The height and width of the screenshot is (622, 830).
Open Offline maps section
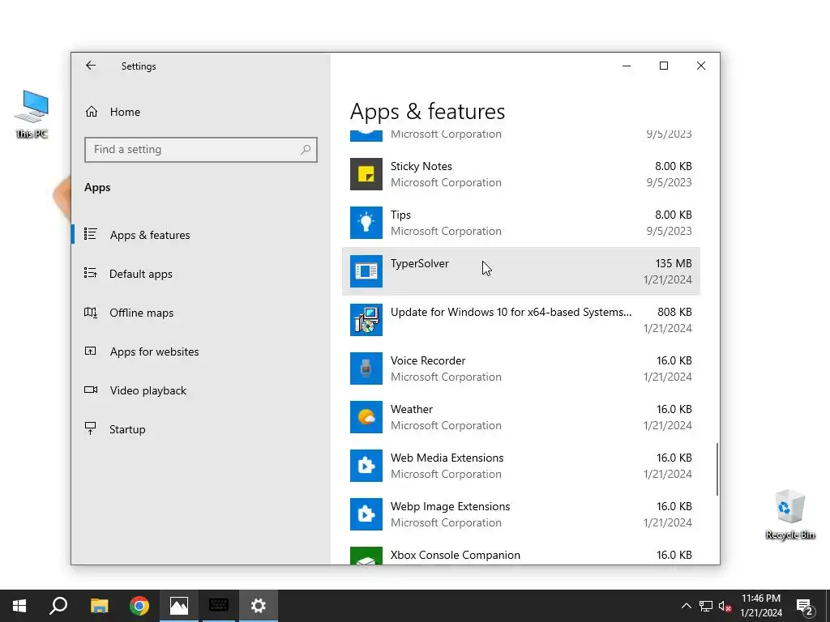(141, 313)
